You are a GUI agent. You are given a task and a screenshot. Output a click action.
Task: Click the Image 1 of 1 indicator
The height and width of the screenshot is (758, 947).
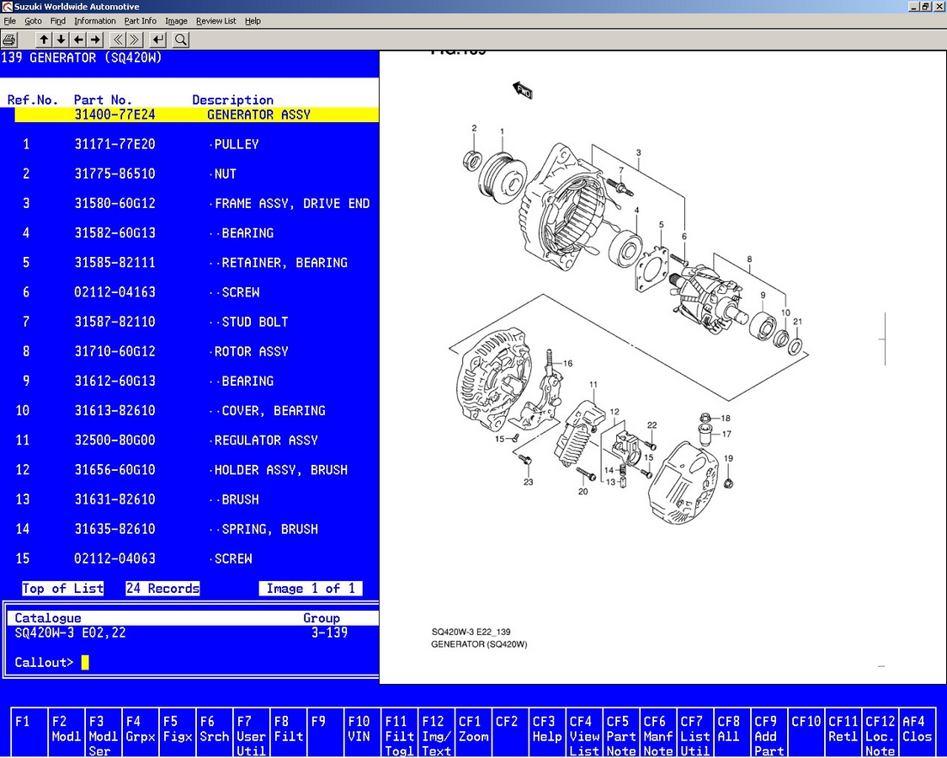coord(311,589)
